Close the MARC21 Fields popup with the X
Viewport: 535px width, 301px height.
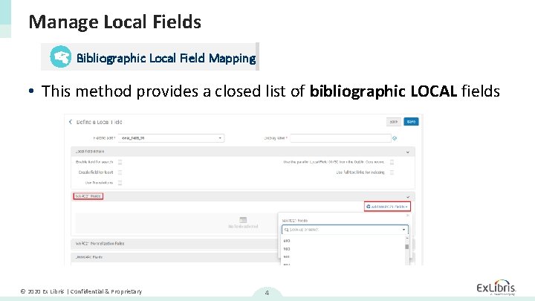click(x=407, y=216)
